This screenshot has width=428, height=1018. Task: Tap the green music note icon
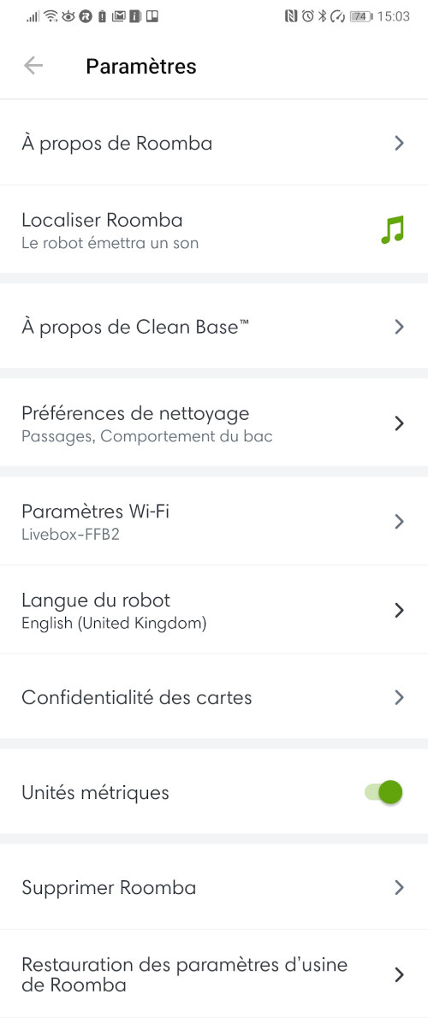392,230
